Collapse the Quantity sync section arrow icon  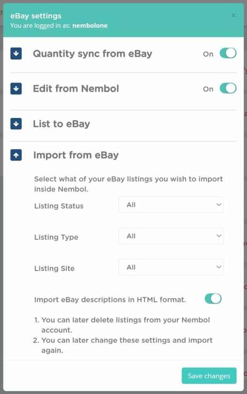(x=16, y=54)
